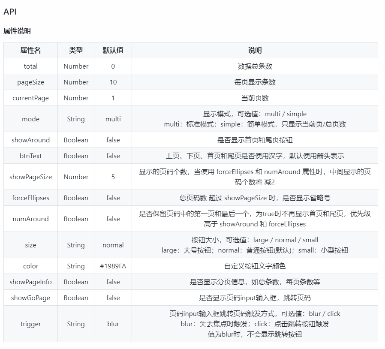The width and height of the screenshot is (385, 349).
Task: Select the currentPage property name
Action: [30, 98]
